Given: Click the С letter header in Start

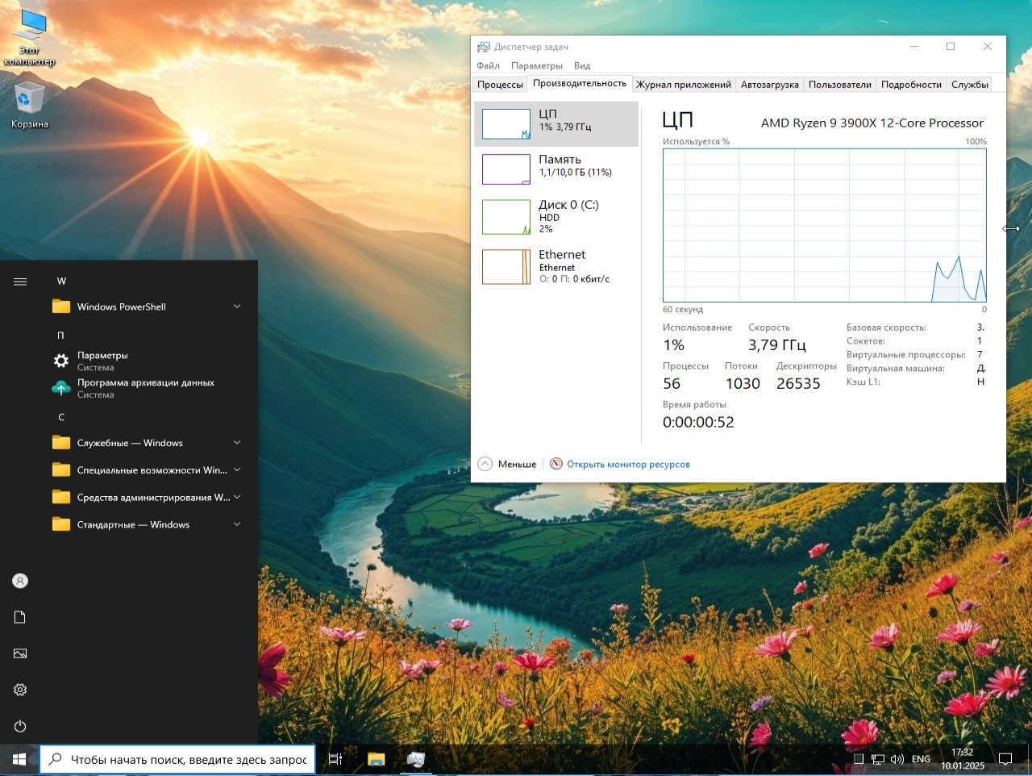Looking at the screenshot, I should [61, 417].
